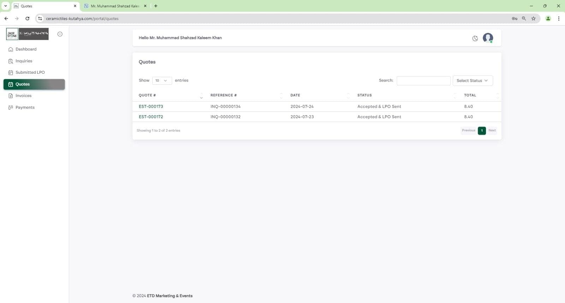565x303 pixels.
Task: Open quote EST-000173
Action: [x=151, y=106]
